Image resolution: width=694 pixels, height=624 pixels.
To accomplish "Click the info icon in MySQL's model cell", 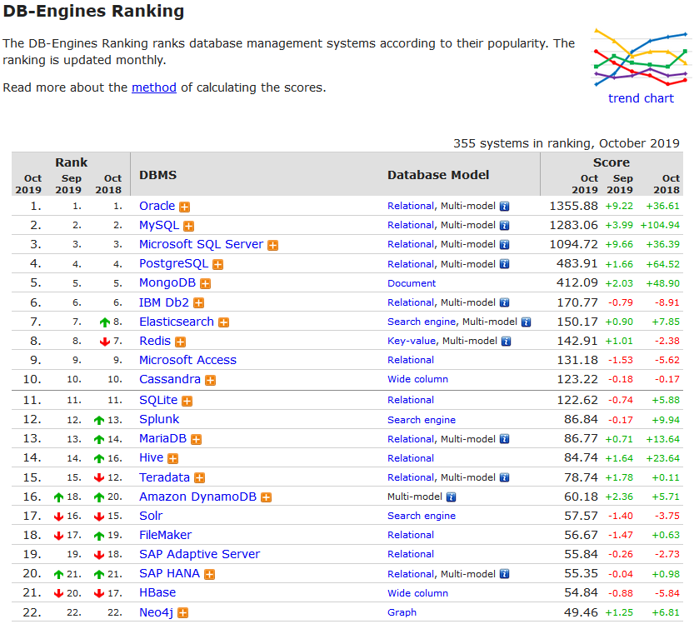I will click(505, 226).
